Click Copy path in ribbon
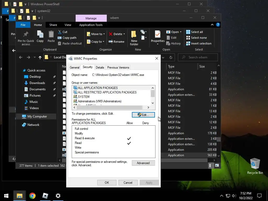268x201 pixels. (x=67, y=38)
